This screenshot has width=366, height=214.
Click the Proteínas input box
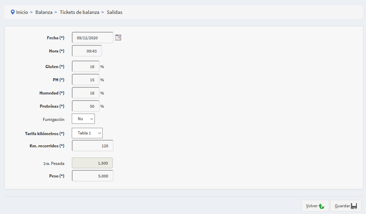[x=85, y=106]
